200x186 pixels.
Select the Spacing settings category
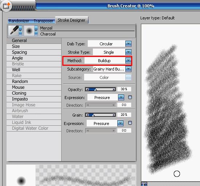[34, 52]
